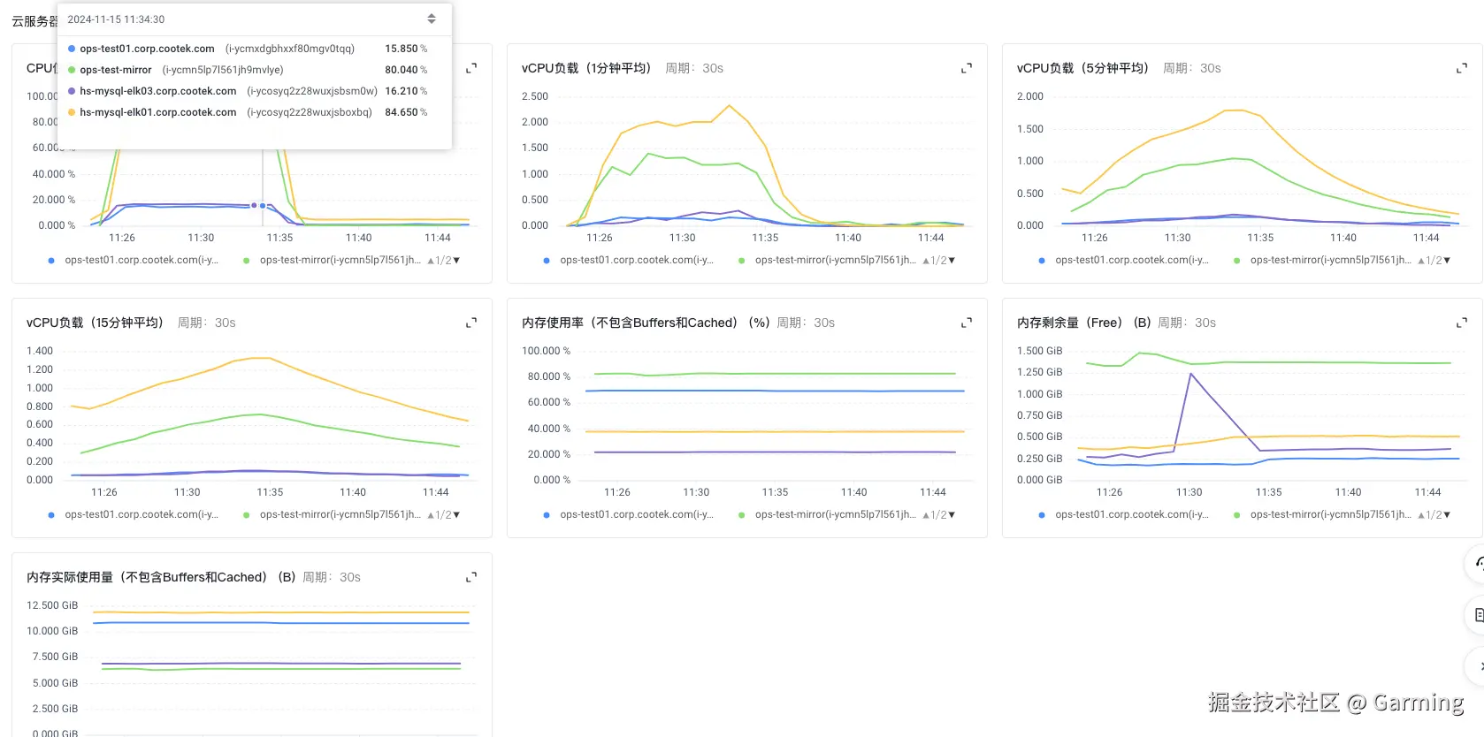Viewport: 1484px width, 737px height.
Task: Next legend page arrow in 15分钟平均 vCPU panel
Action: click(456, 515)
